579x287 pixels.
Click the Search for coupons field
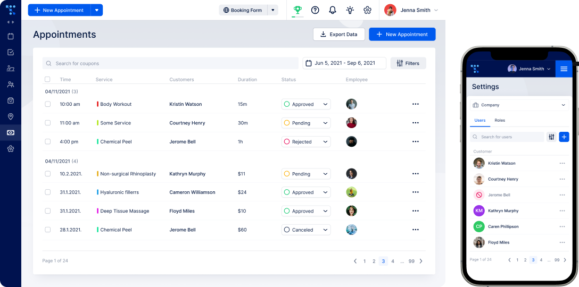(170, 63)
